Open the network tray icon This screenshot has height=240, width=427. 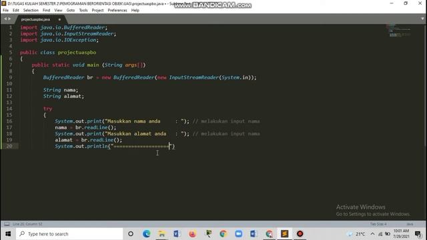coord(380,234)
